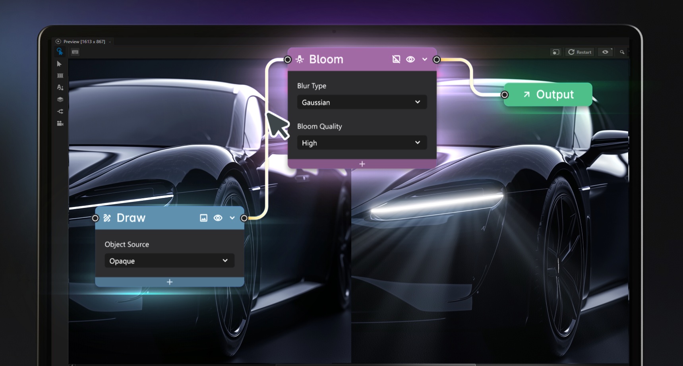
Task: Click the keyboard input icon in toolbar
Action: click(x=75, y=52)
